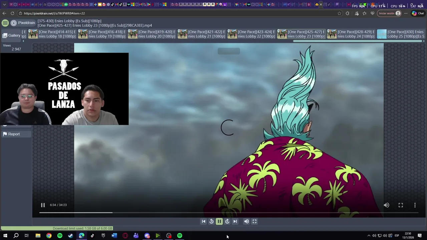The height and width of the screenshot is (240, 427).
Task: Toggle fullscreen in the bottom control bar
Action: (255, 221)
